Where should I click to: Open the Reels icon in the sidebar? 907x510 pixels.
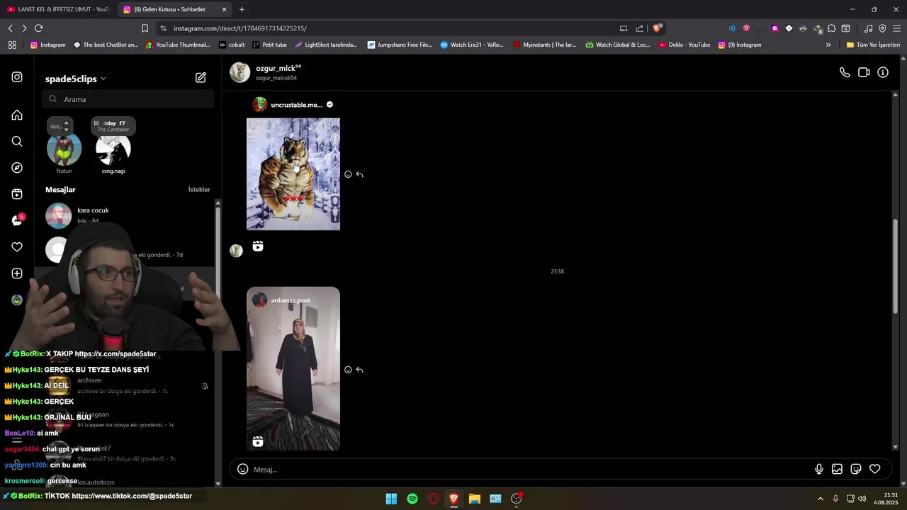click(17, 194)
